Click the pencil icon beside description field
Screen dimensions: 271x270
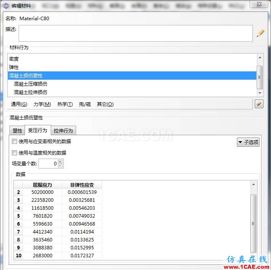pyautogui.click(x=260, y=33)
